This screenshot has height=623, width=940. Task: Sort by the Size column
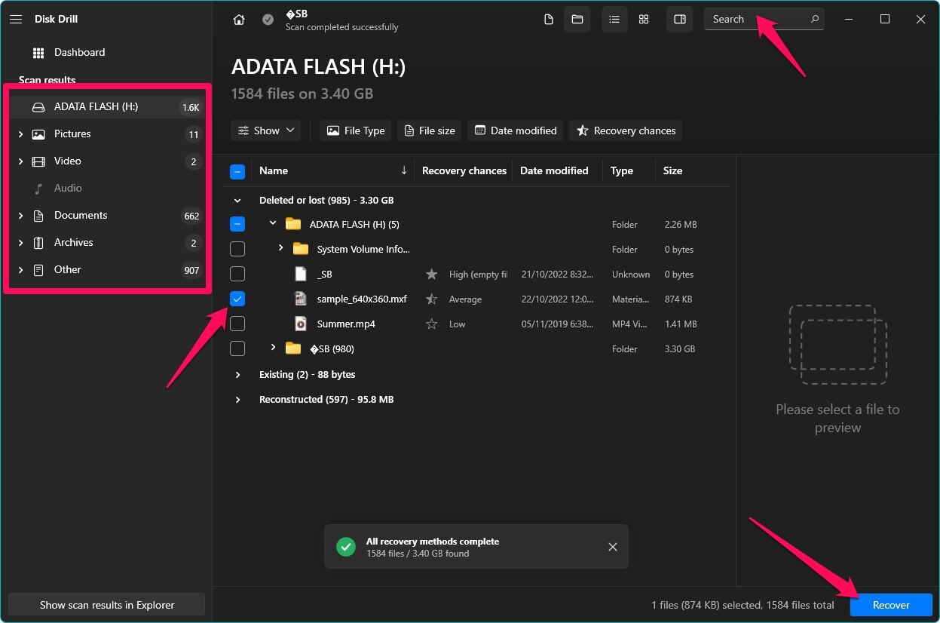(672, 171)
